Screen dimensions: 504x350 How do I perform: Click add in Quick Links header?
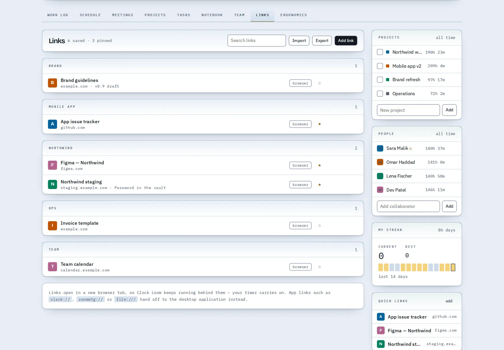449,301
